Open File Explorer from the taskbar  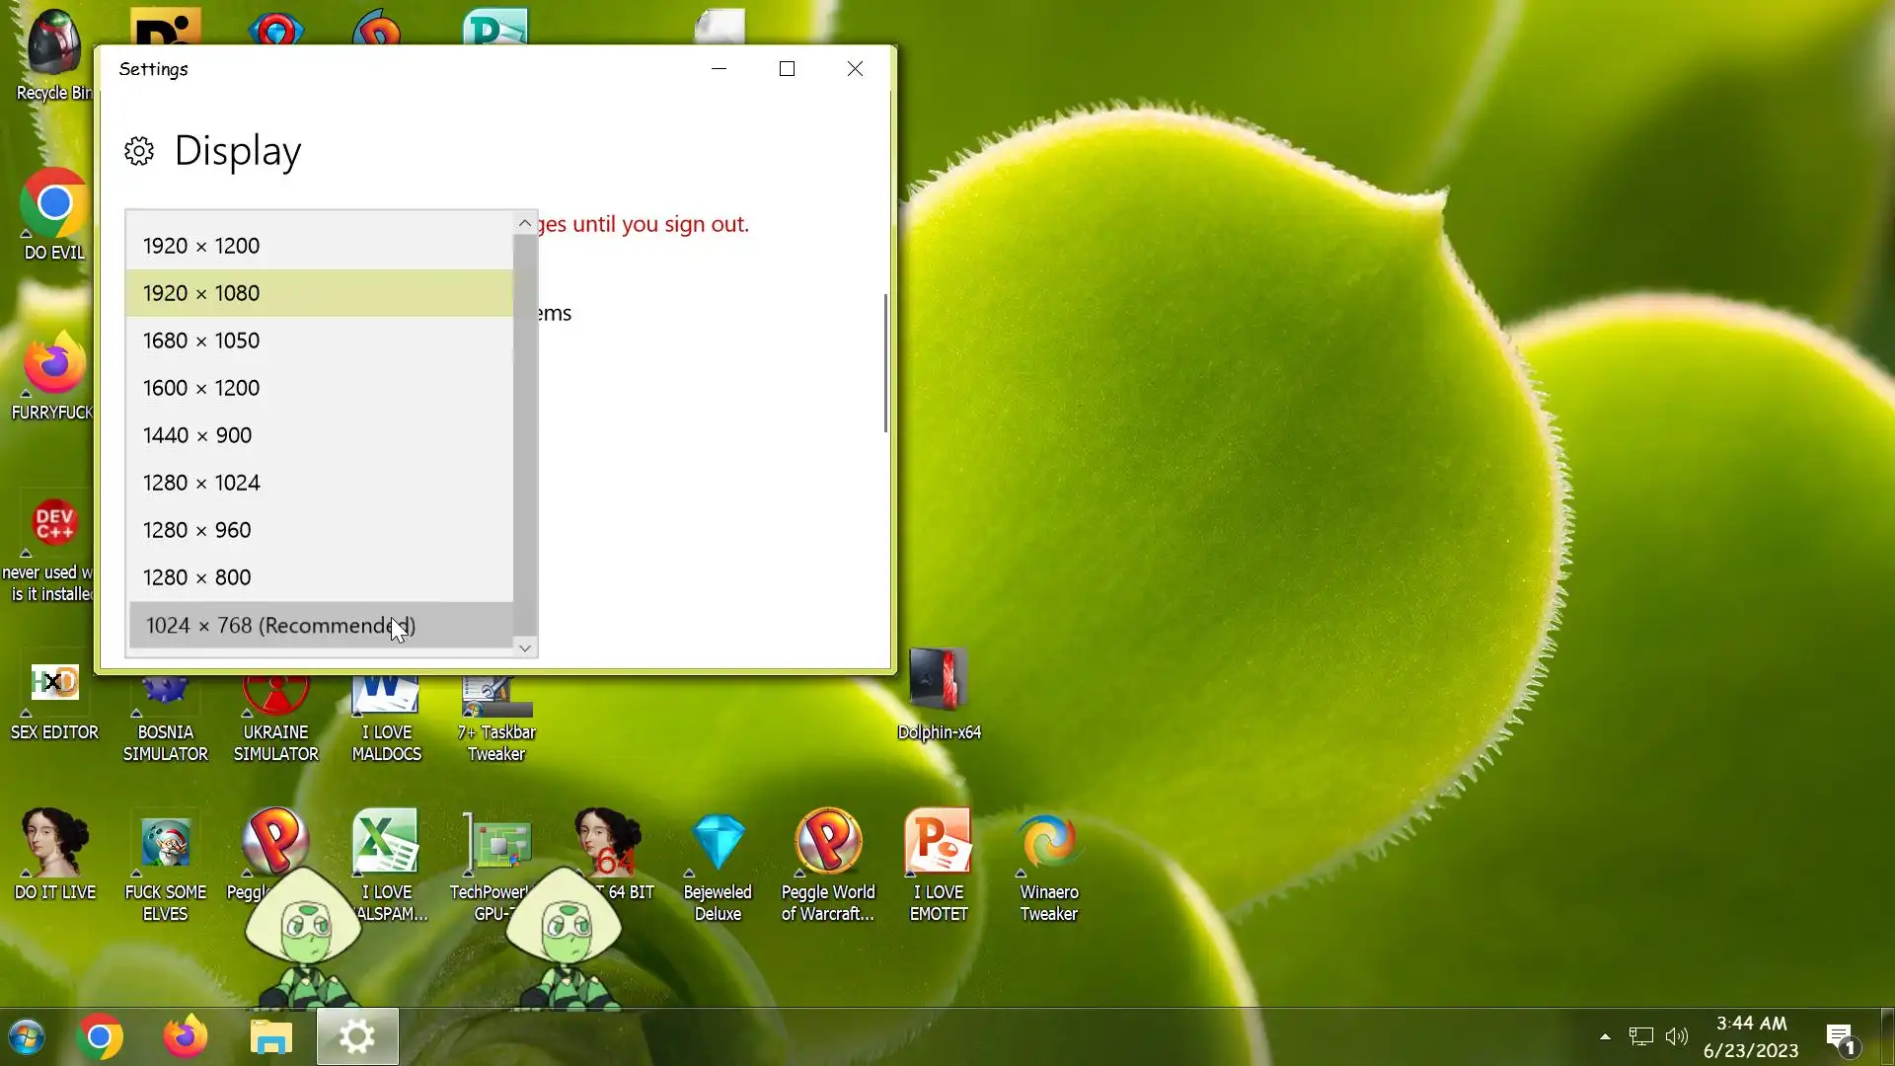[x=270, y=1037]
